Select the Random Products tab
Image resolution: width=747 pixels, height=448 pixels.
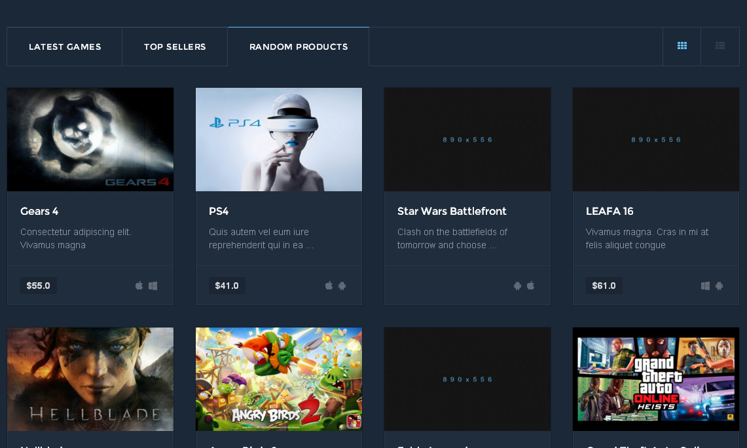[x=299, y=47]
